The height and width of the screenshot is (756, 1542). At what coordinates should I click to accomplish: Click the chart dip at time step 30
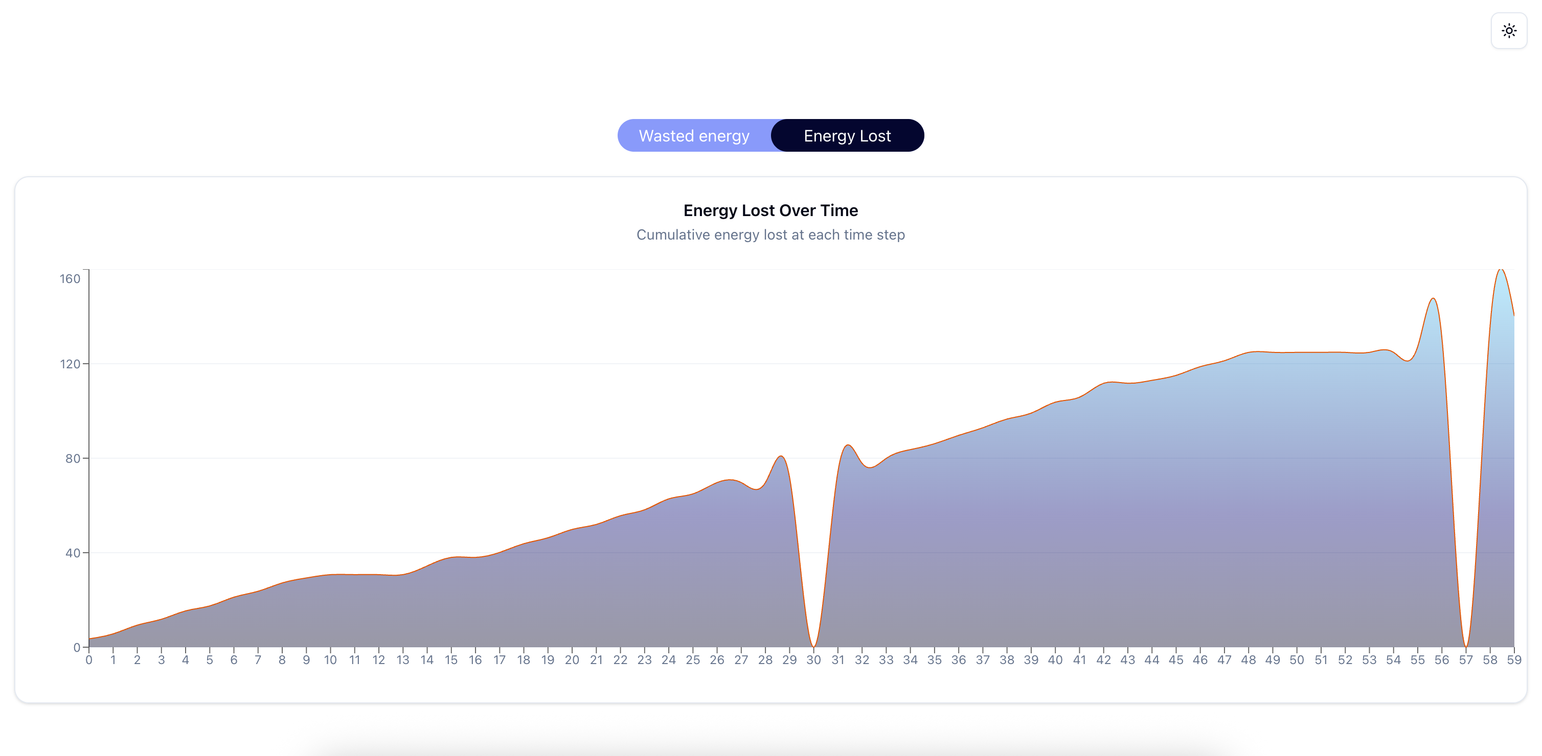813,645
